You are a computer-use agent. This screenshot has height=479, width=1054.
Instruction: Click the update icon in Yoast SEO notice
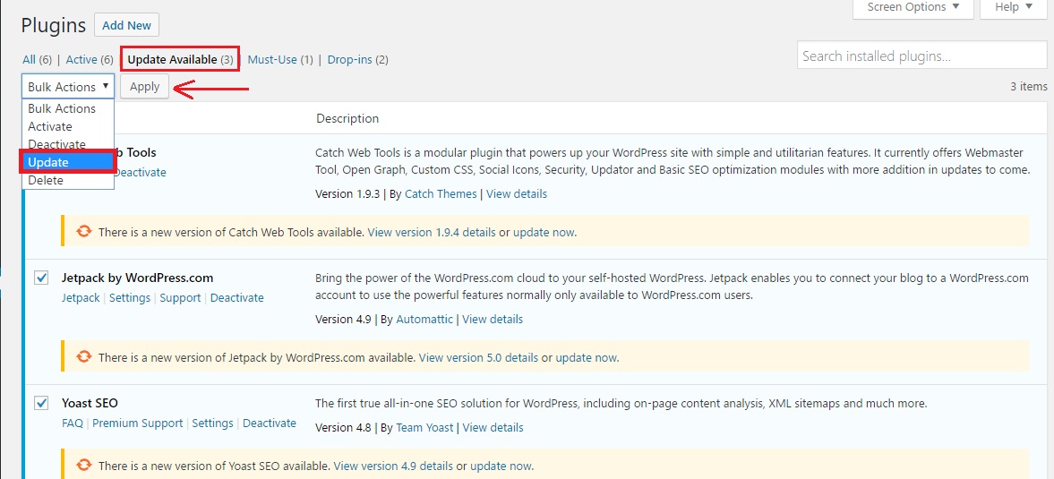(x=83, y=464)
